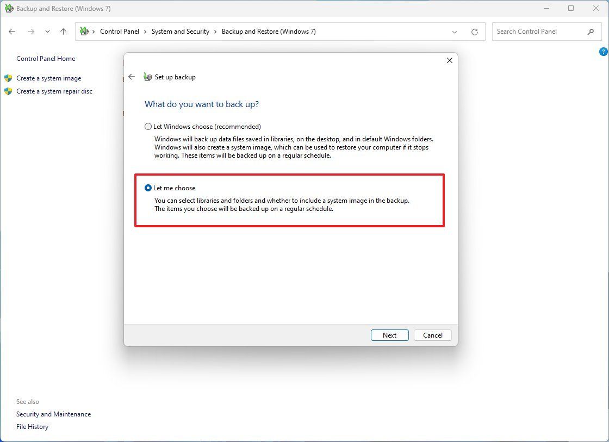Click the search magnifier icon

[x=591, y=32]
